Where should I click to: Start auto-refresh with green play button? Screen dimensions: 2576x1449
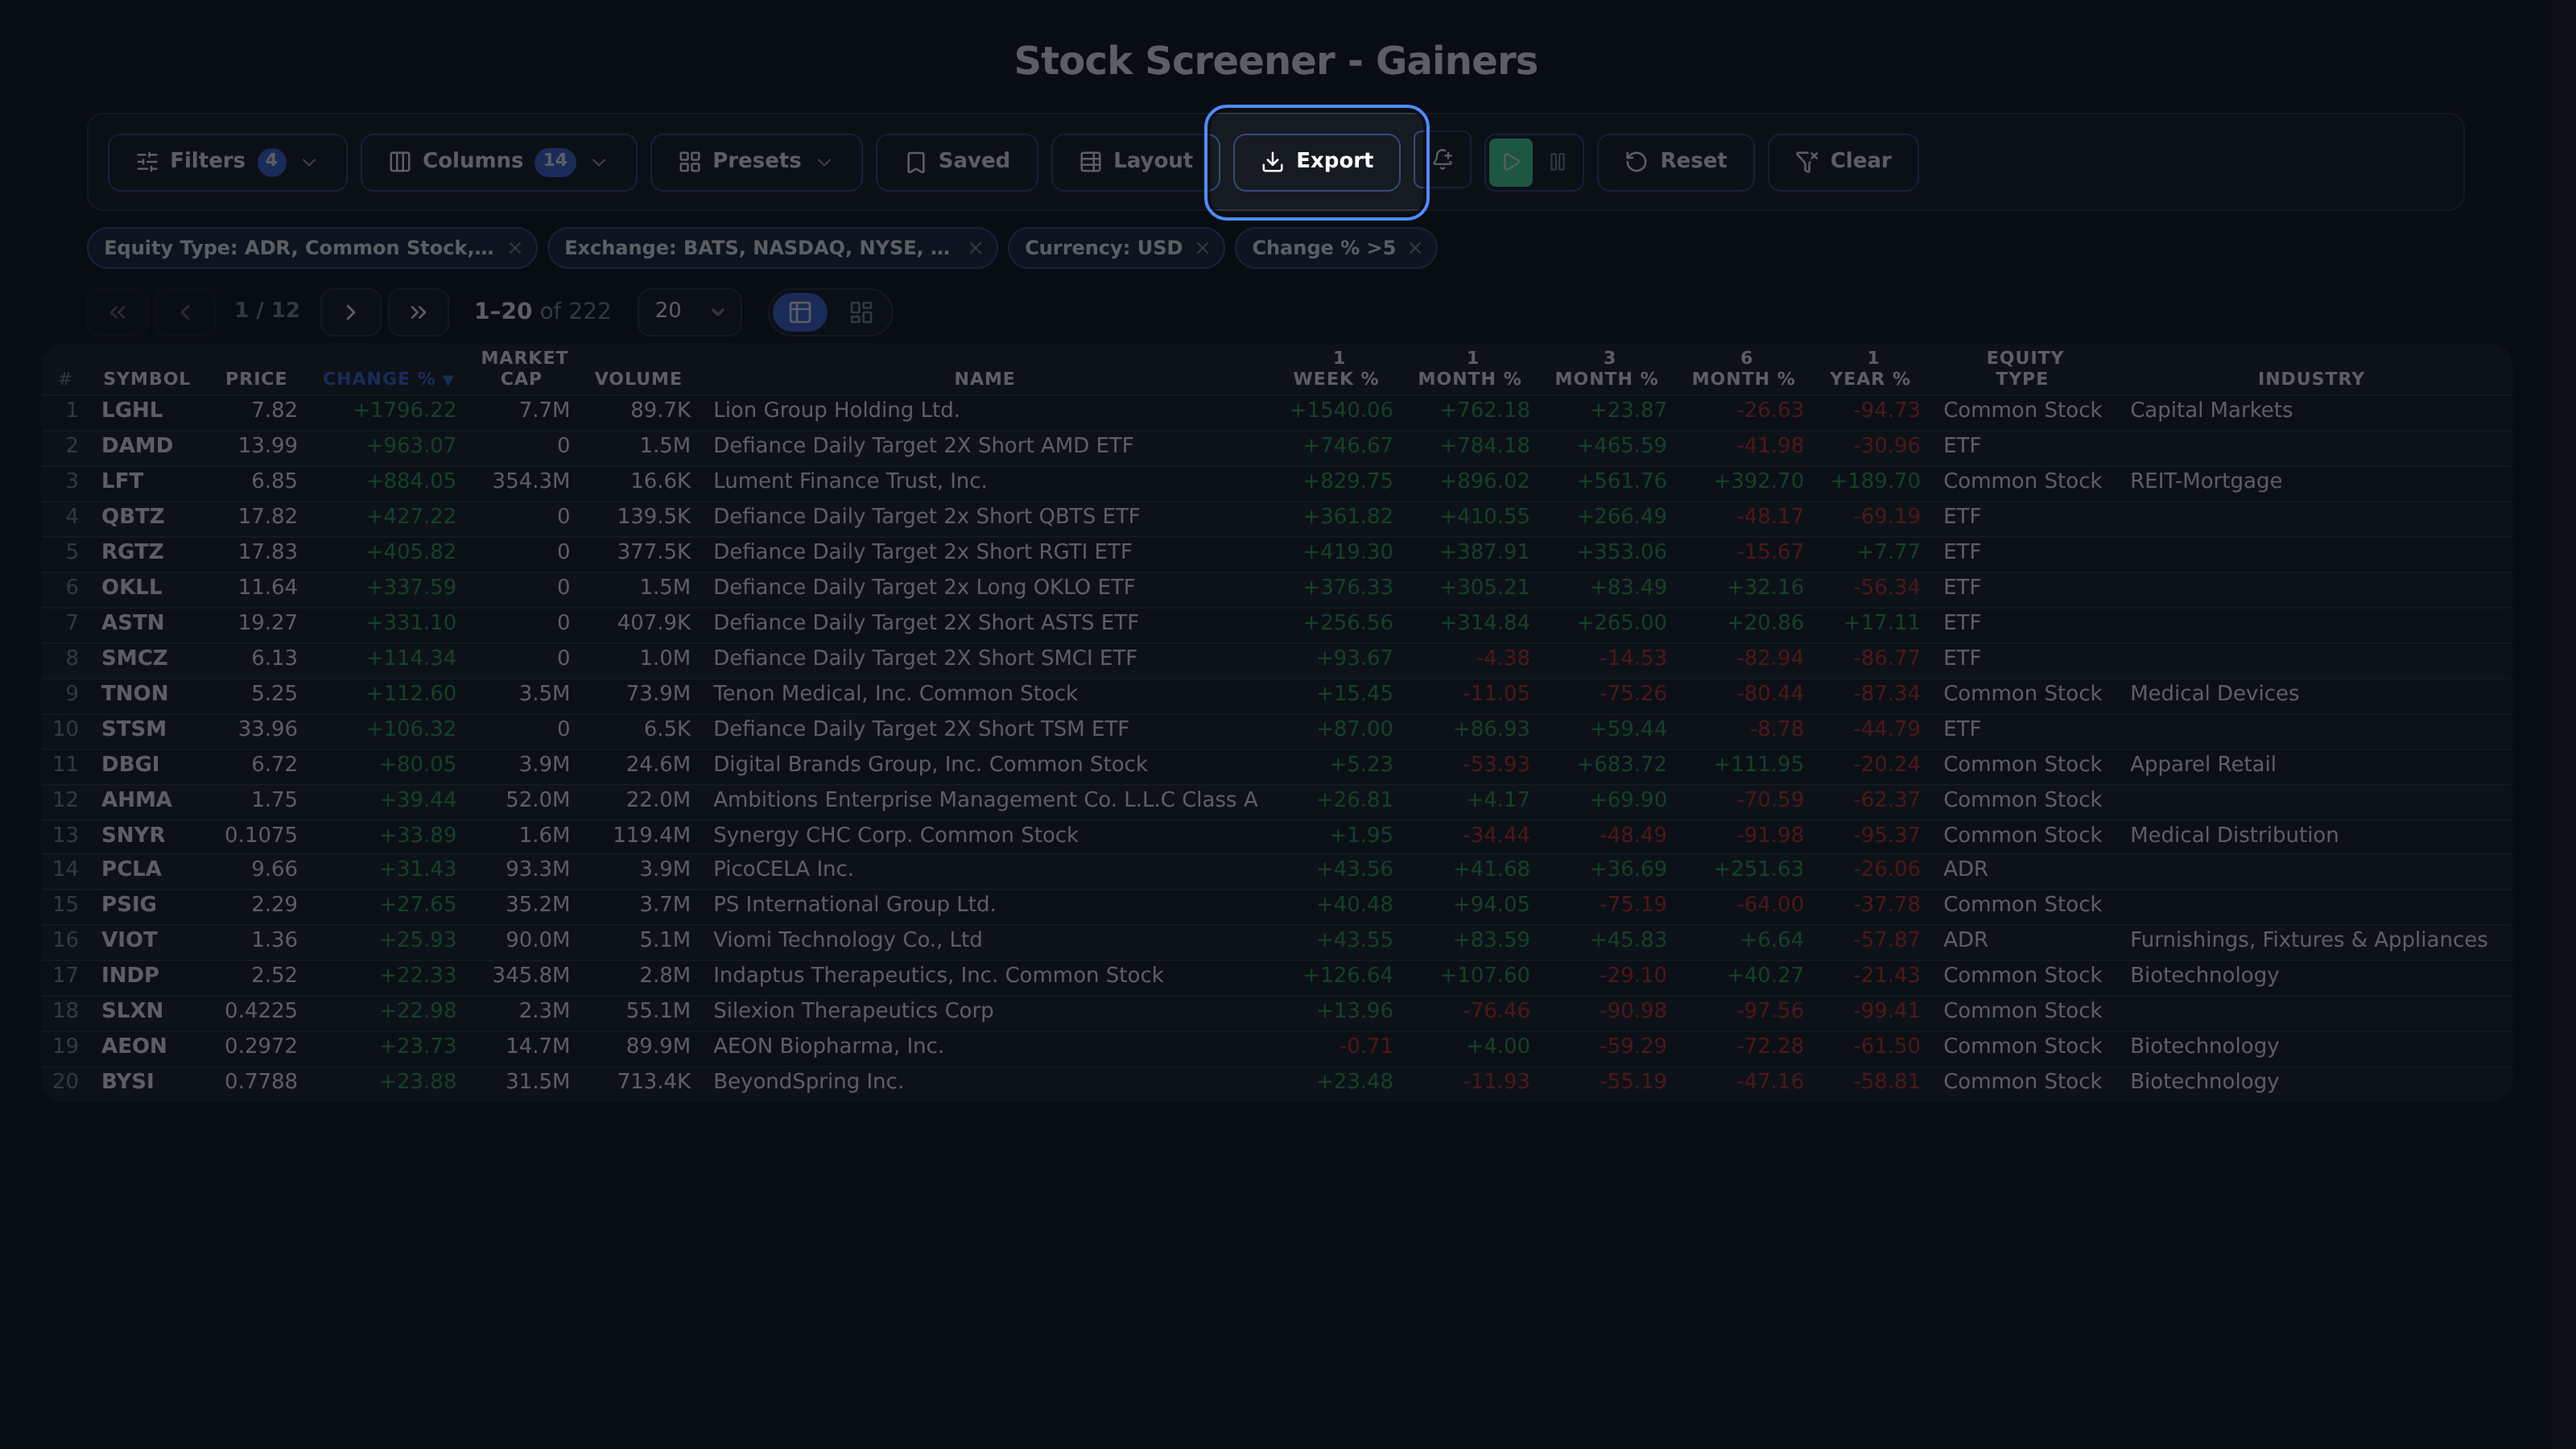(x=1510, y=162)
